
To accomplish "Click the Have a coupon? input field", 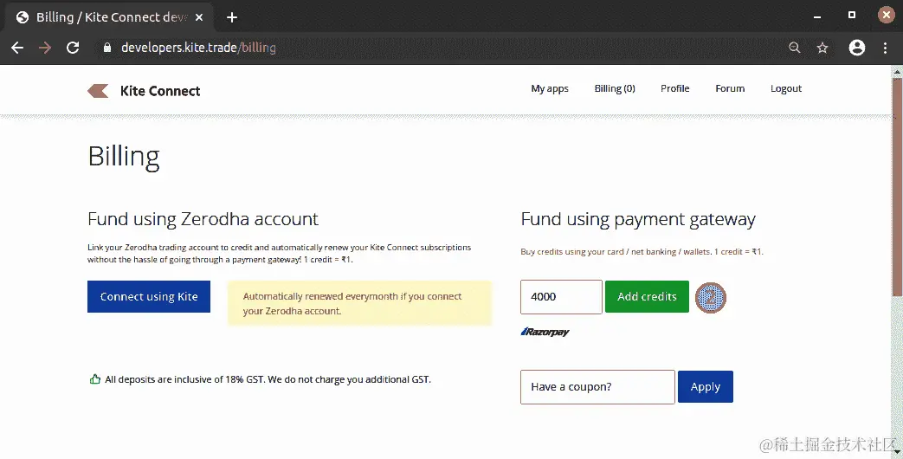I will (597, 387).
